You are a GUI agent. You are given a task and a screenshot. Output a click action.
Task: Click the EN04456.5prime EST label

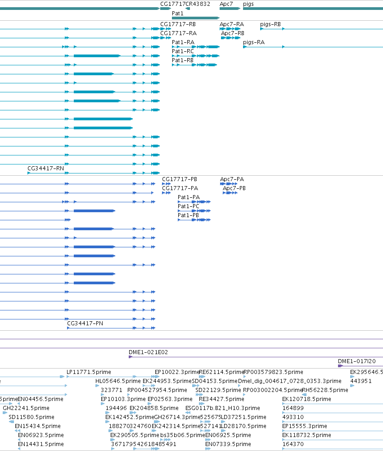pyautogui.click(x=41, y=399)
